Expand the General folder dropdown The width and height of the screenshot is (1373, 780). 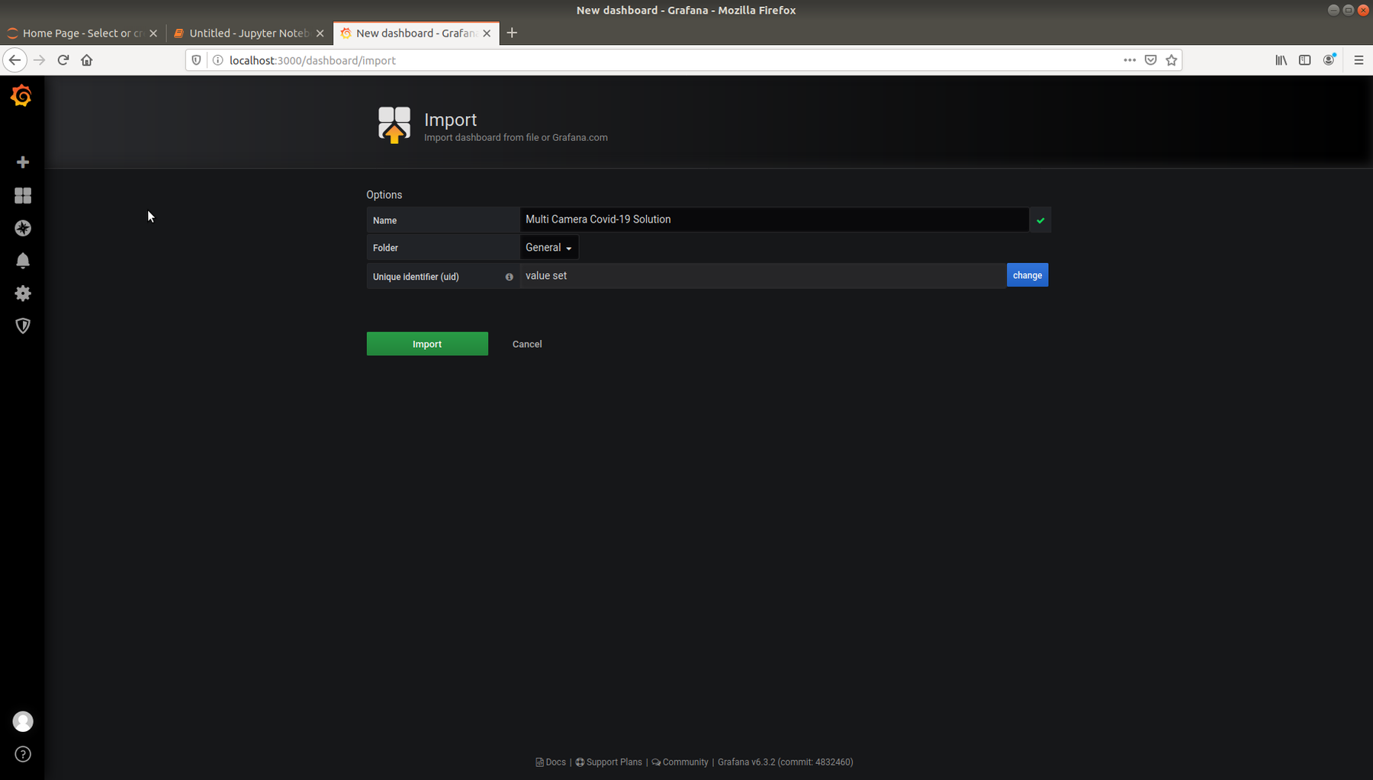pyautogui.click(x=548, y=248)
